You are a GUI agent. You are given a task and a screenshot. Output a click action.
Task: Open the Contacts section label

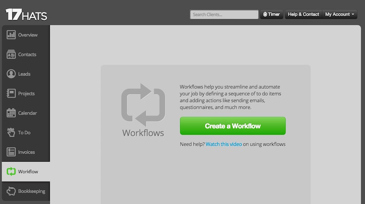pyautogui.click(x=27, y=55)
